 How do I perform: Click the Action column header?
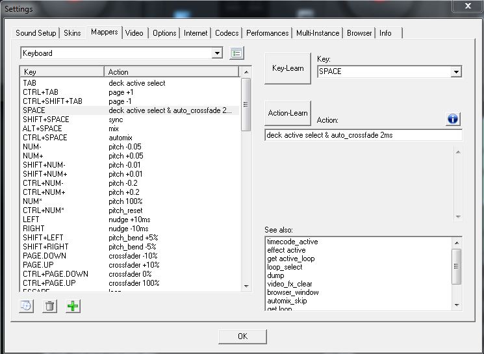[172, 72]
